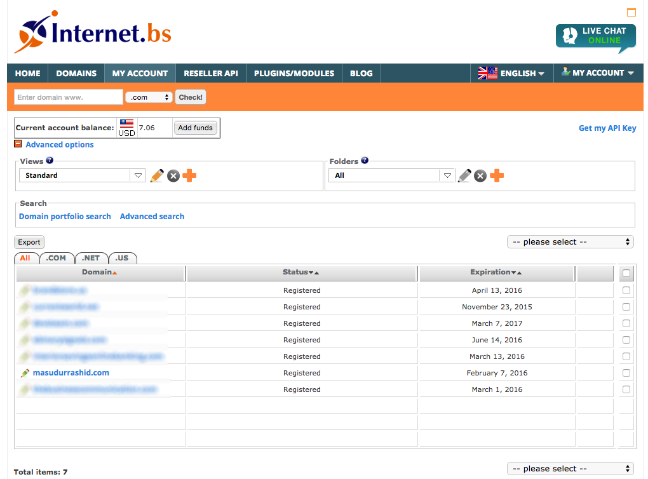Image resolution: width=648 pixels, height=479 pixels.
Task: Collapse the Advanced options section
Action: click(18, 144)
